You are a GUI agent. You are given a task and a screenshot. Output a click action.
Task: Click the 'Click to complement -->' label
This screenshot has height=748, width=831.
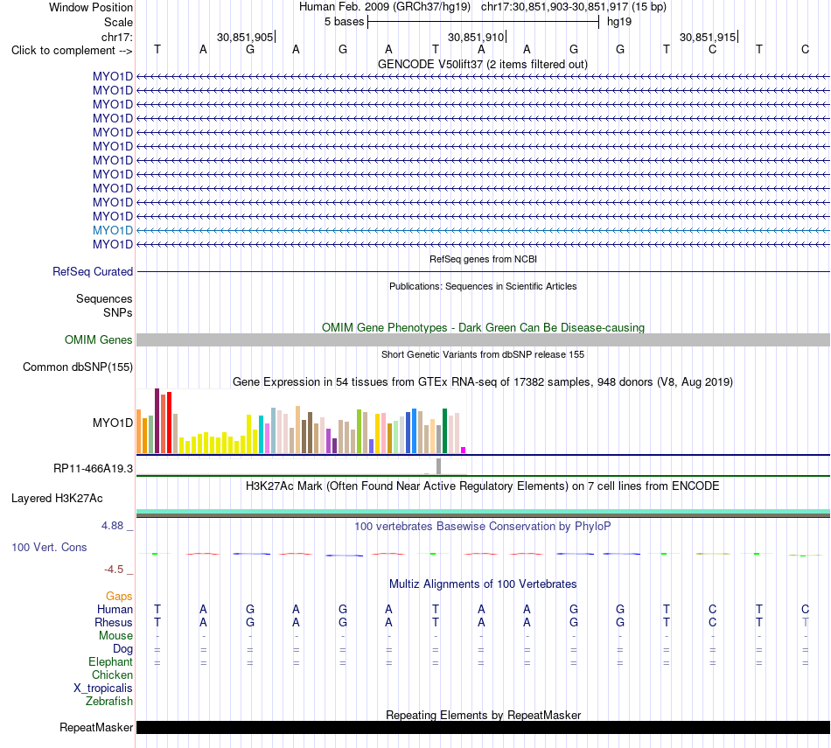[72, 51]
